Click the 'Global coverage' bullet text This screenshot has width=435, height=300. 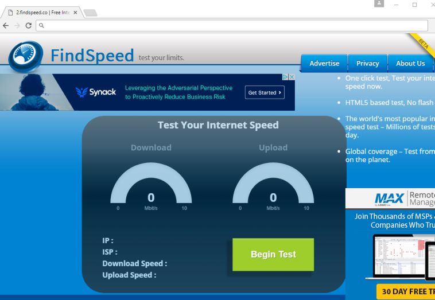tap(390, 155)
